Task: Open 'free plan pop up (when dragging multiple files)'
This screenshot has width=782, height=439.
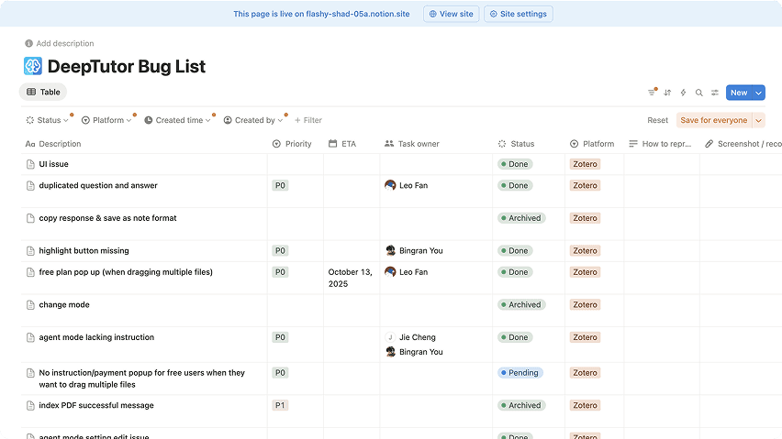Action: click(x=126, y=272)
